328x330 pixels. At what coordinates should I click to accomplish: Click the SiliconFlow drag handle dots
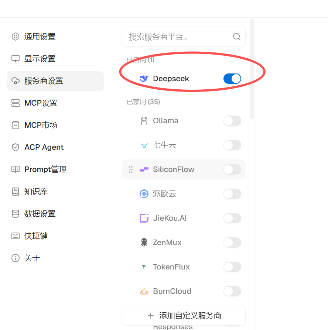[x=131, y=169]
